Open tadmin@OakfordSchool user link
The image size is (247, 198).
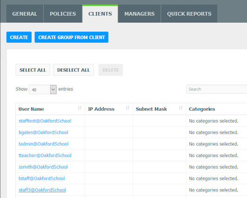44,144
